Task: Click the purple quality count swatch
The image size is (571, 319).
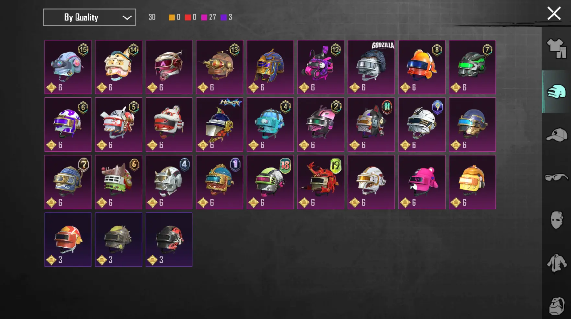Action: click(224, 17)
